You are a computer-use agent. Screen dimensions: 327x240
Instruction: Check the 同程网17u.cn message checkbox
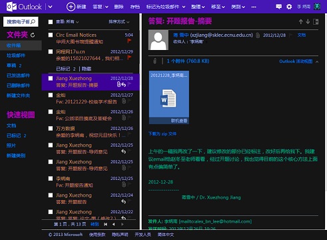(x=51, y=51)
